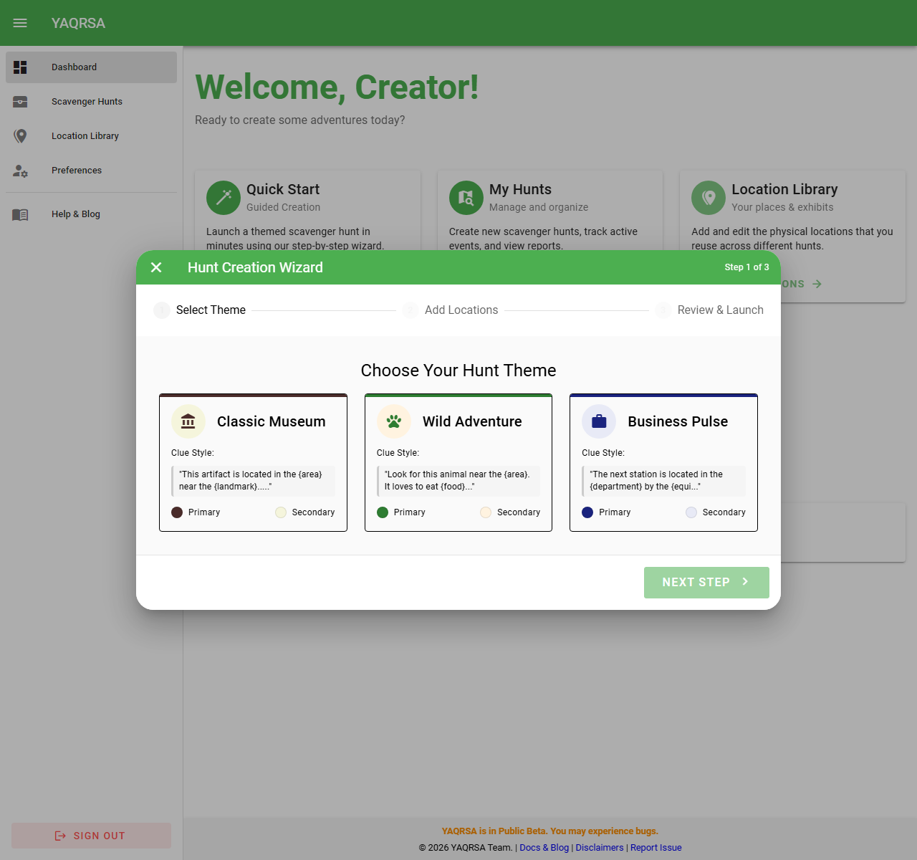Click the Public Beta notice text
Viewport: 917px width, 860px height.
click(550, 831)
